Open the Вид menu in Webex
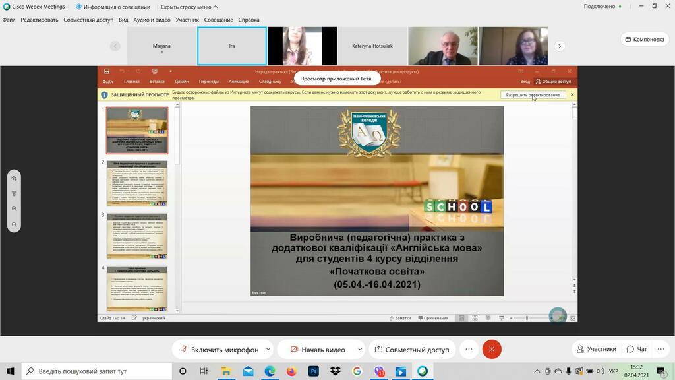Viewport: 675px width, 380px height. (123, 20)
